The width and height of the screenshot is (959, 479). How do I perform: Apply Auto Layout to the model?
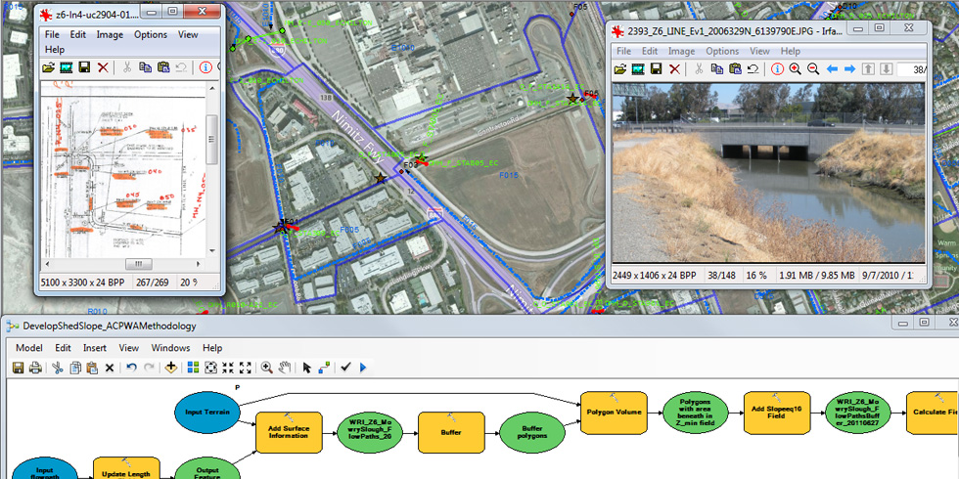click(194, 368)
